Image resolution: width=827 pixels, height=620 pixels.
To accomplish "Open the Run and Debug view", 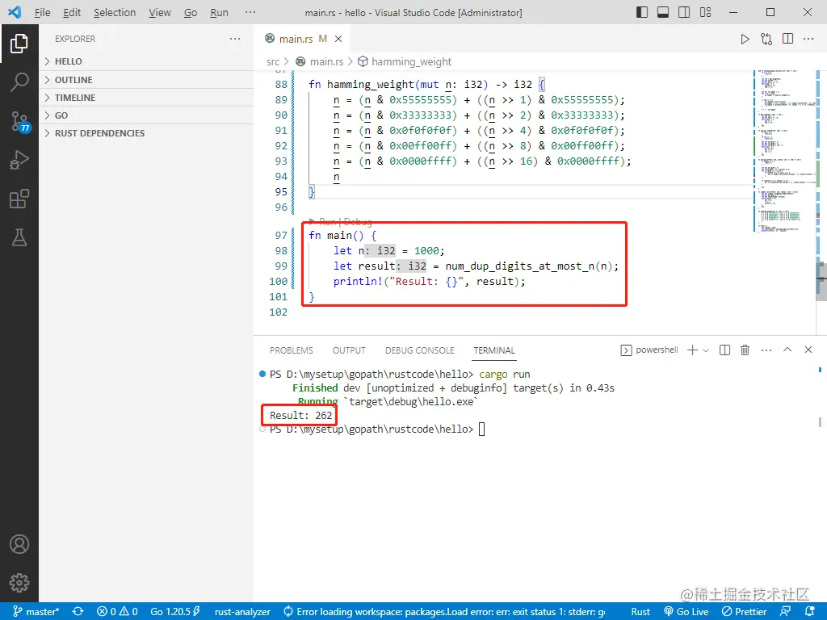I will click(19, 161).
